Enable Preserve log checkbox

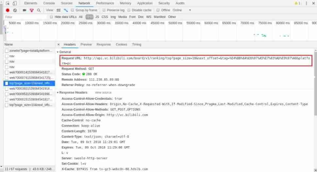(x=104, y=10)
